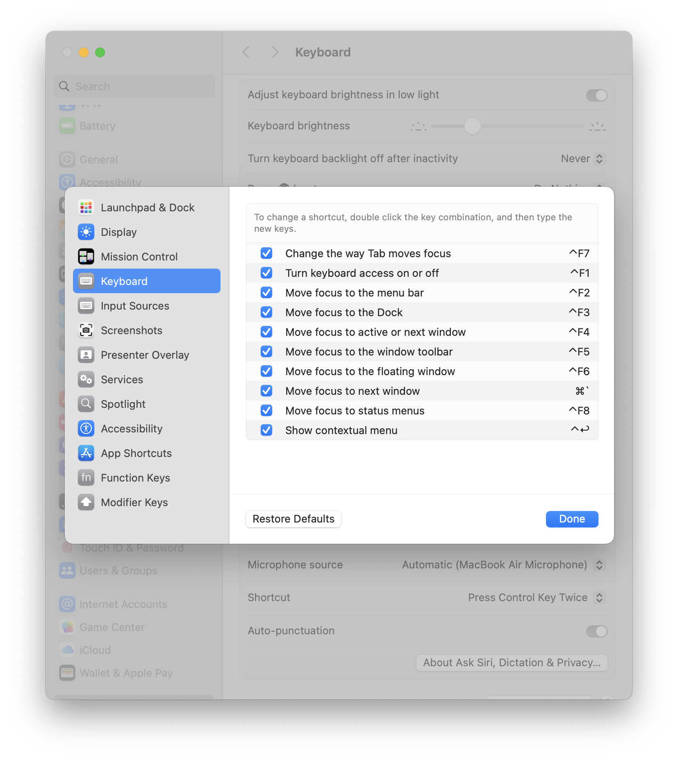Select Screenshots shortcuts category
The height and width of the screenshot is (760, 678).
(x=147, y=330)
